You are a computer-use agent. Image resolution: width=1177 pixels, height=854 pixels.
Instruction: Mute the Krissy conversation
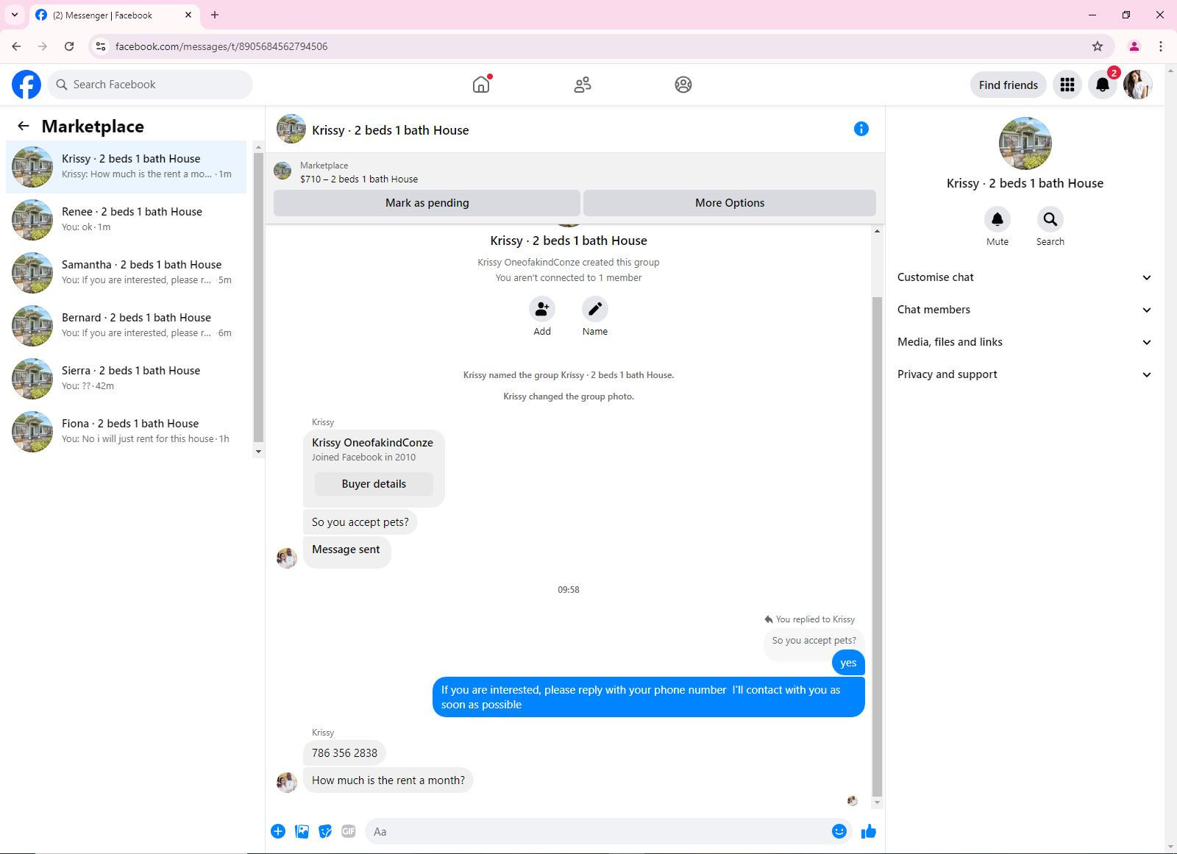[998, 219]
